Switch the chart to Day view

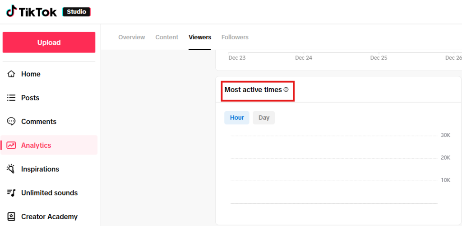click(264, 118)
